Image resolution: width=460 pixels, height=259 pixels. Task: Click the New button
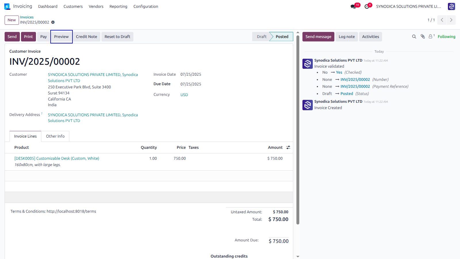(x=12, y=20)
